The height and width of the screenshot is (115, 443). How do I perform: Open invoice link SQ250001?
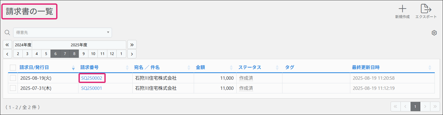(x=91, y=88)
